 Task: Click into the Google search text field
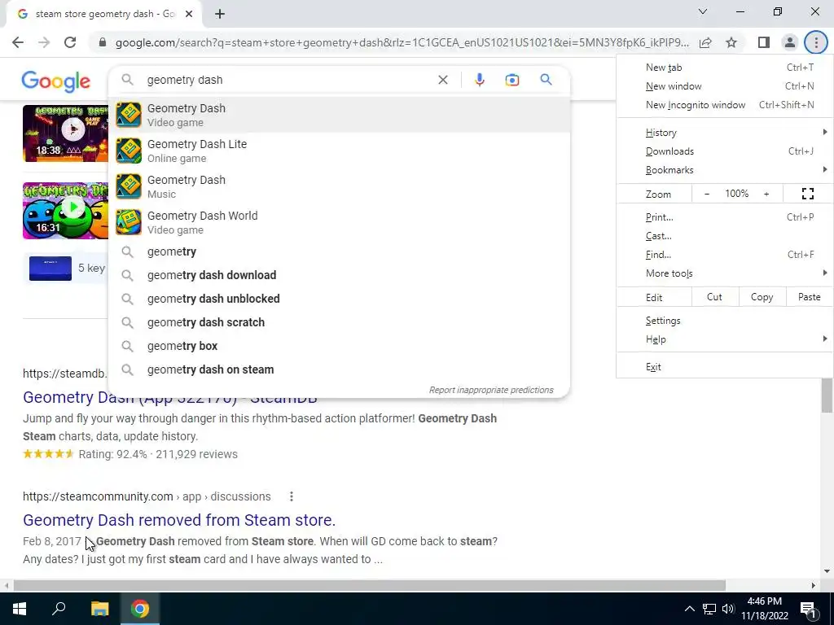(288, 80)
